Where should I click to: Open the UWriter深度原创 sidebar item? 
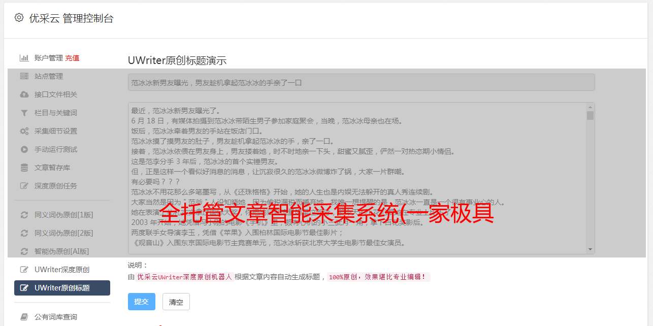62,270
